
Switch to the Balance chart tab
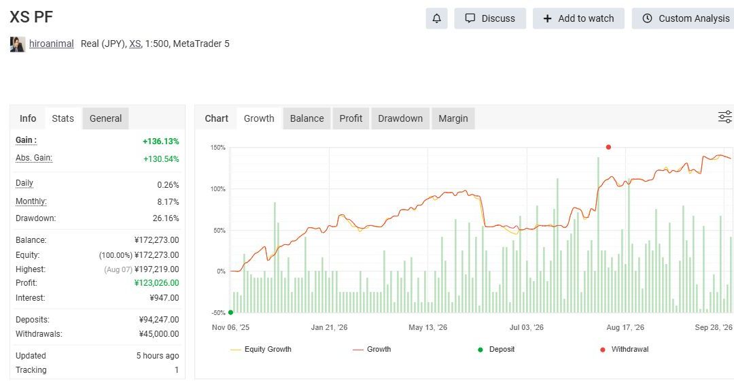(307, 118)
